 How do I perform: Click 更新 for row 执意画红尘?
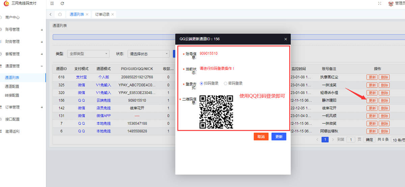tap(372, 77)
